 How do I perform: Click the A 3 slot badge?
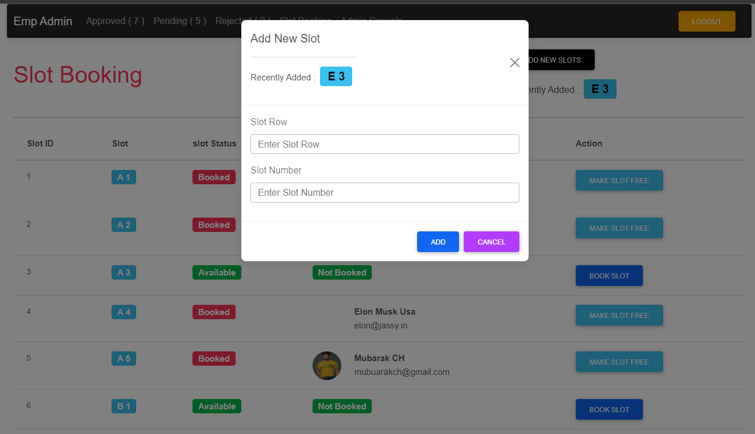[124, 272]
